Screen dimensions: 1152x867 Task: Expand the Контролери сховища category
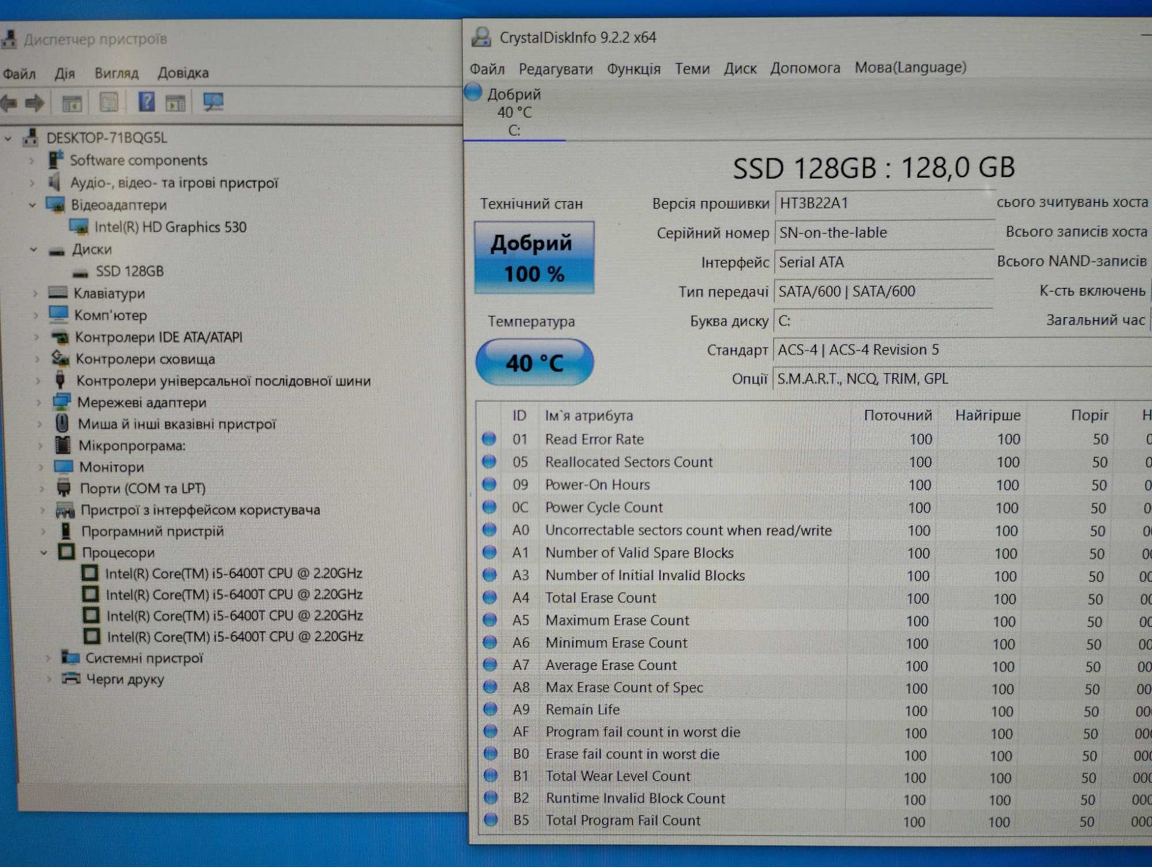pos(37,359)
